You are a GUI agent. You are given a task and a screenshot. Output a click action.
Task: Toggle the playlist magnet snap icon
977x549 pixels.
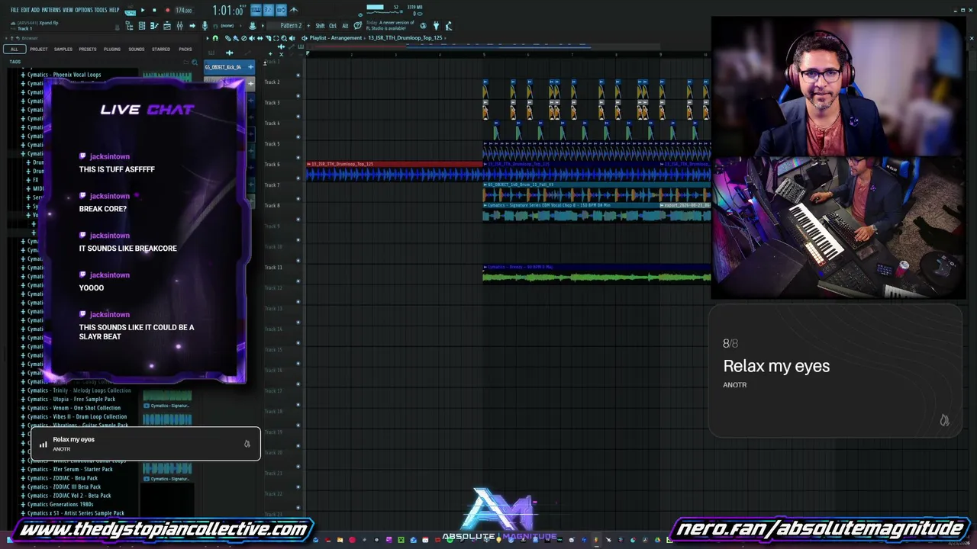point(215,38)
